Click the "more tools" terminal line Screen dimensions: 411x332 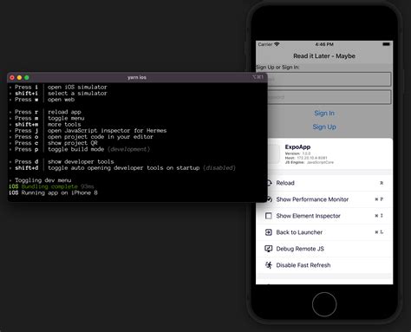point(64,125)
